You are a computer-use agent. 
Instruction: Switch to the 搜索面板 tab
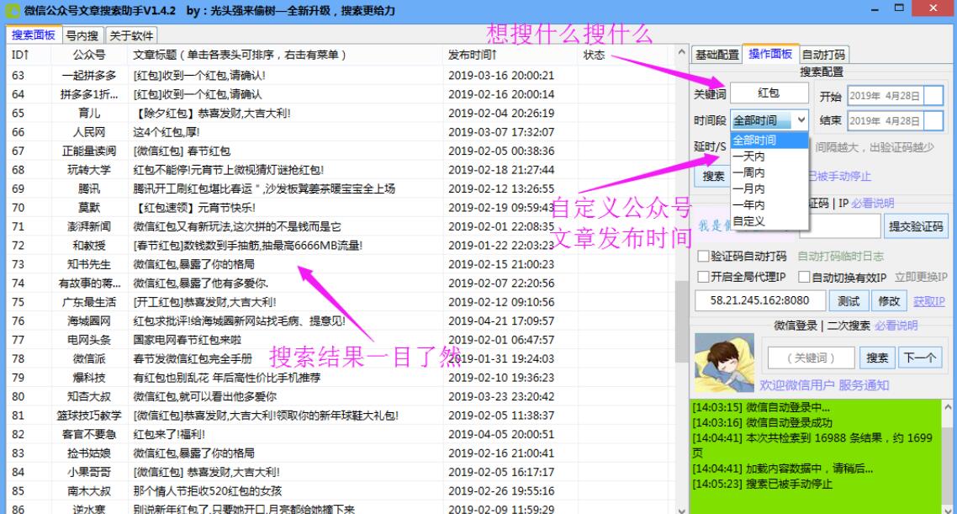point(34,35)
